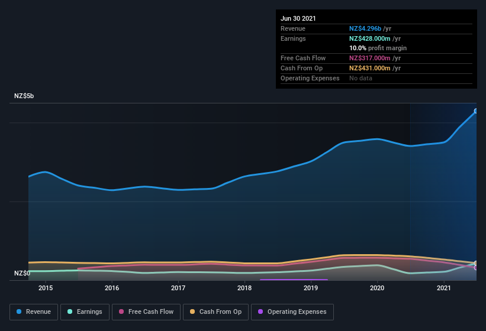Click the 2021 x-axis label

point(444,288)
